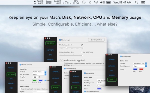
Task: Click the volume speaker icon
Action: (102, 2)
